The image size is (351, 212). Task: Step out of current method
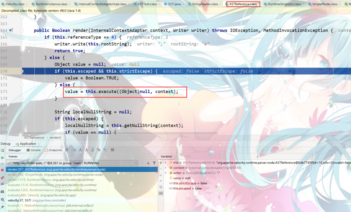[x=92, y=150]
